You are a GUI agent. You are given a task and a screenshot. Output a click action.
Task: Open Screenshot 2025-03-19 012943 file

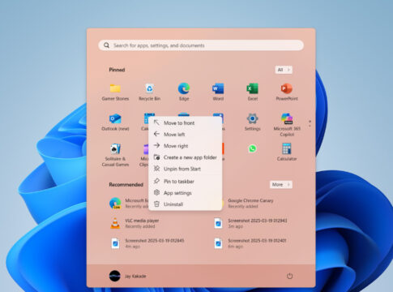pos(250,223)
